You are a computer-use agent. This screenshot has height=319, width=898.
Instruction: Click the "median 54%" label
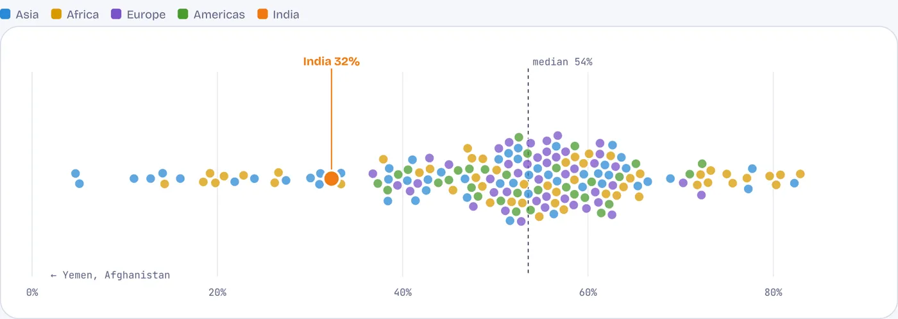click(x=563, y=62)
